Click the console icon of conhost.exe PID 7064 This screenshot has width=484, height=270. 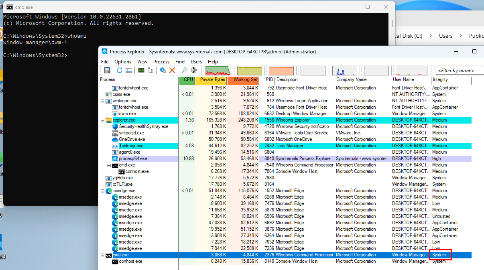[121, 171]
